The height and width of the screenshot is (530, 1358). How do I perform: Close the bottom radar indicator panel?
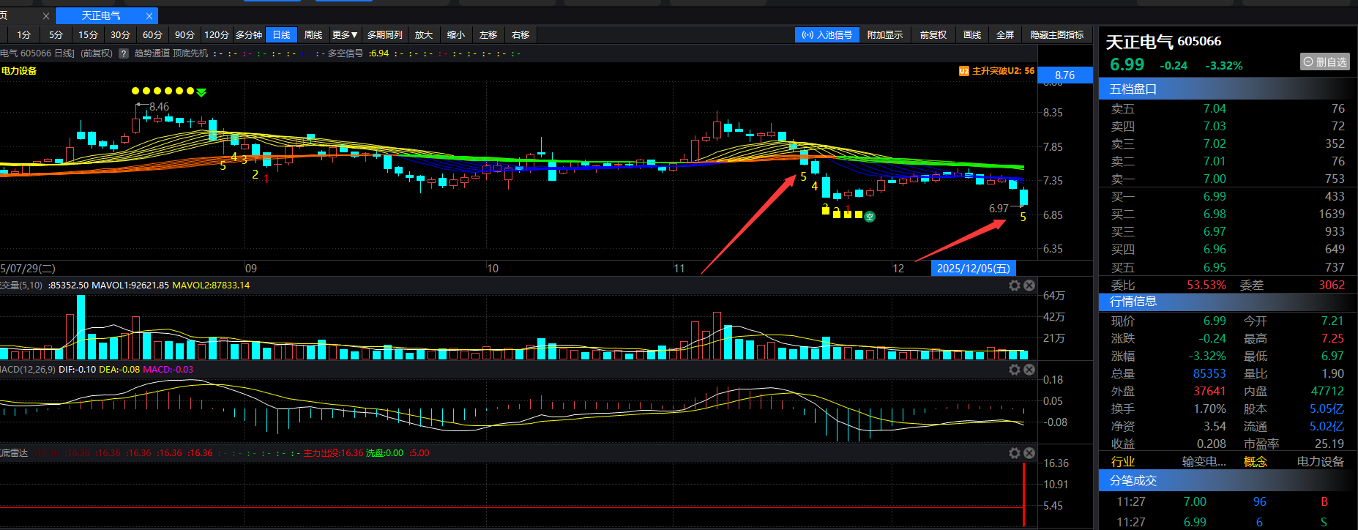point(1029,453)
